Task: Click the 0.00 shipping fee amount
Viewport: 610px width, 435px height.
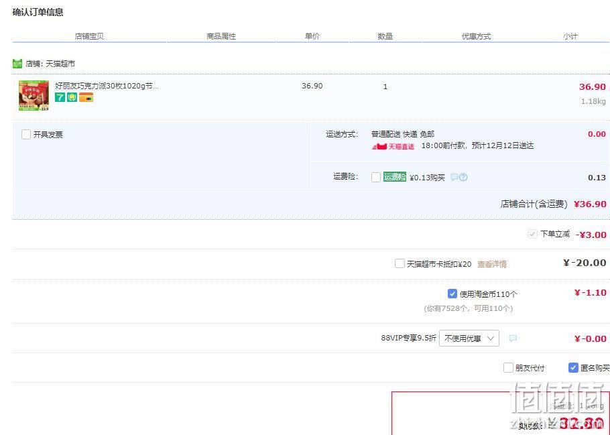Action: [x=597, y=134]
